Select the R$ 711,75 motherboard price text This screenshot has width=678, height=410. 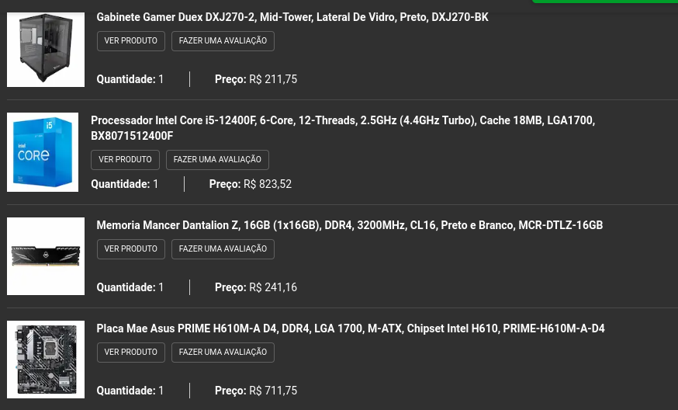[x=273, y=391]
